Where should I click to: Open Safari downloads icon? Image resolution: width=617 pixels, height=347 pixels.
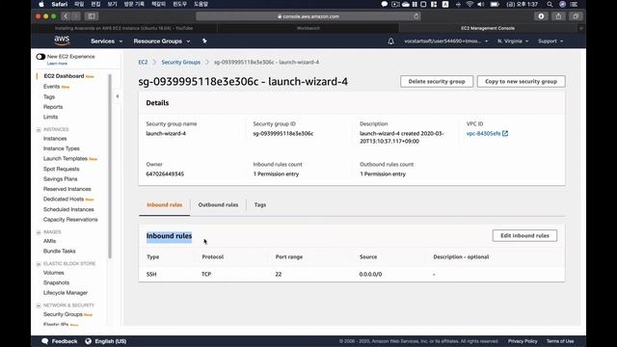[x=541, y=16]
